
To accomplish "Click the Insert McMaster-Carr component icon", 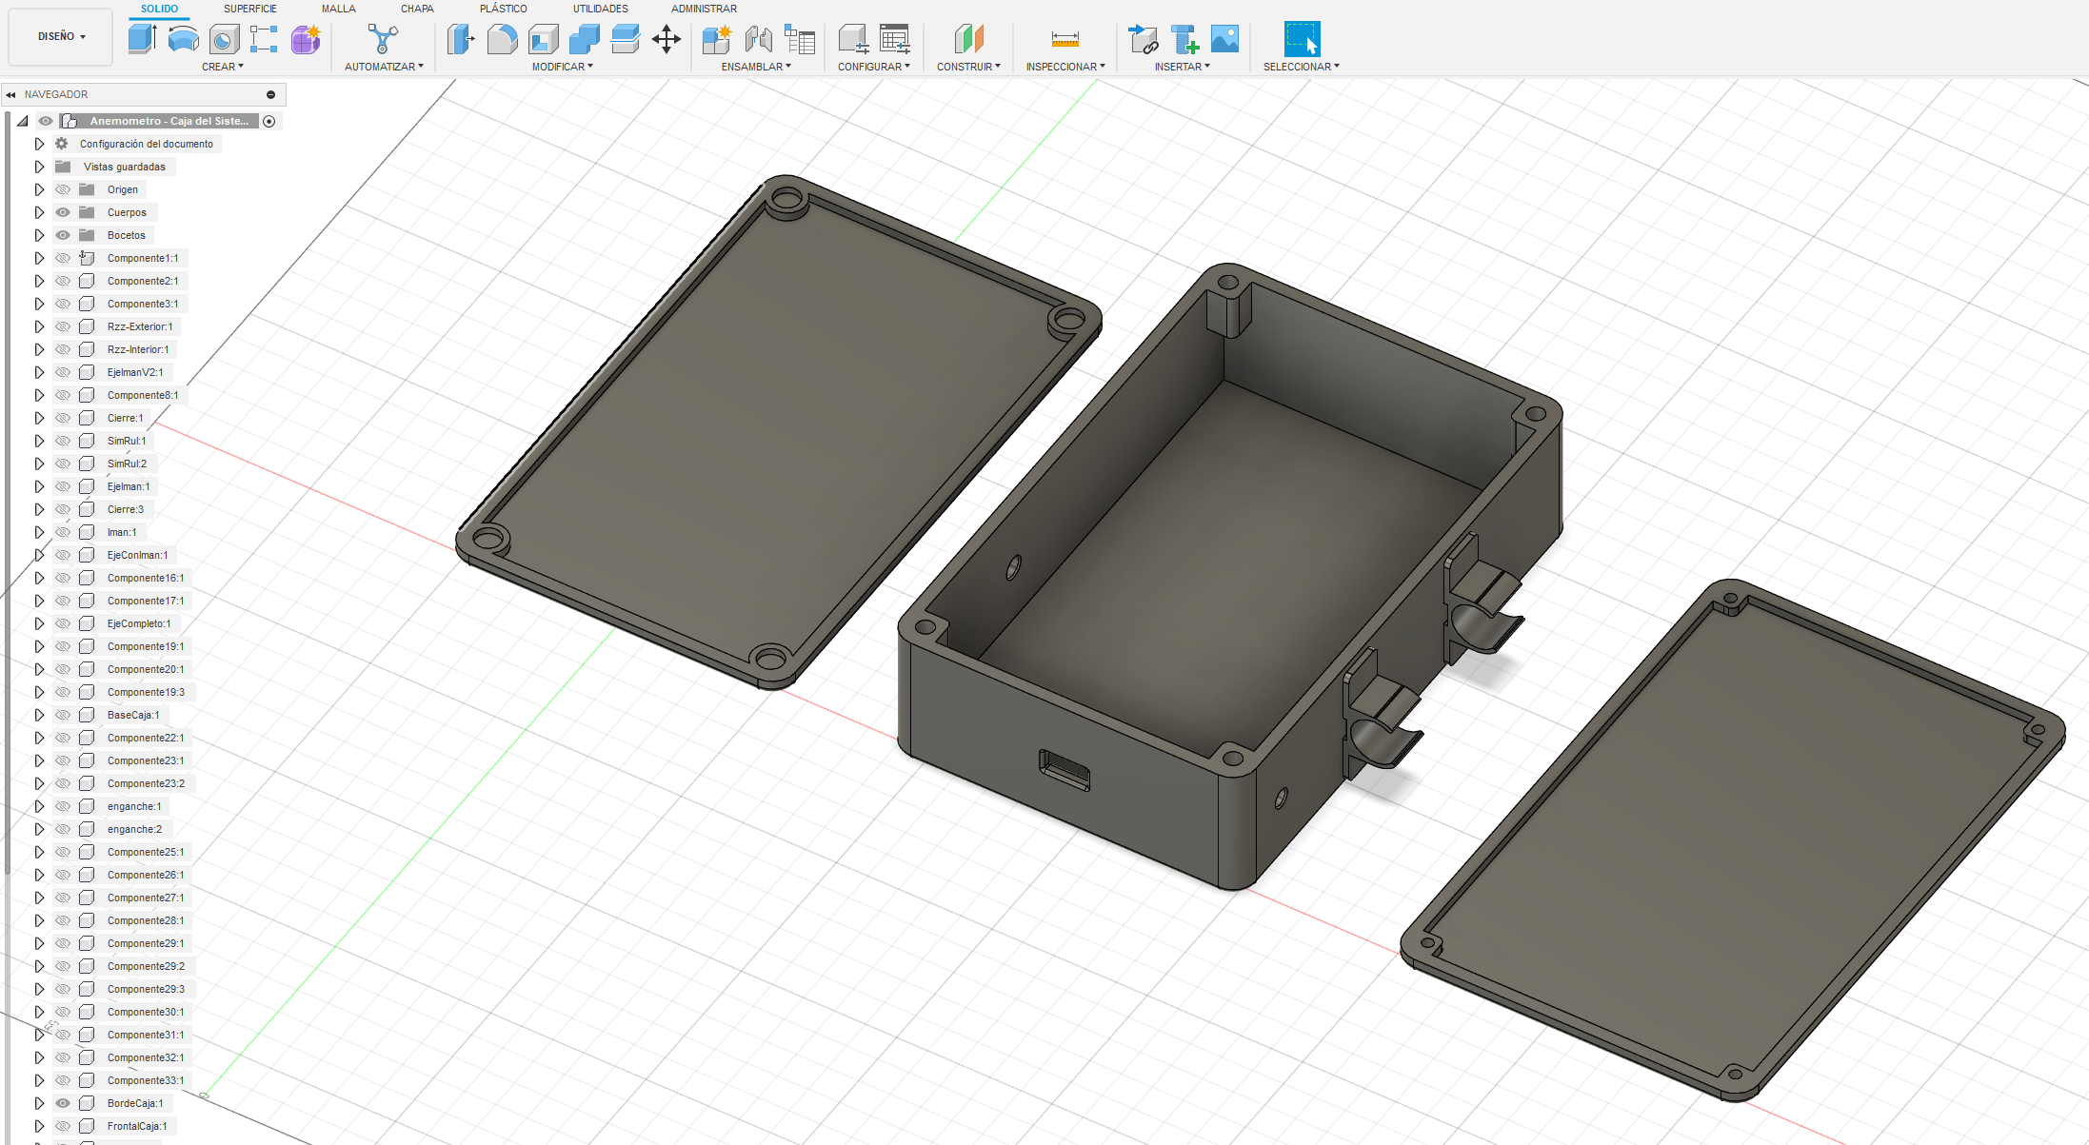I will pos(1184,39).
